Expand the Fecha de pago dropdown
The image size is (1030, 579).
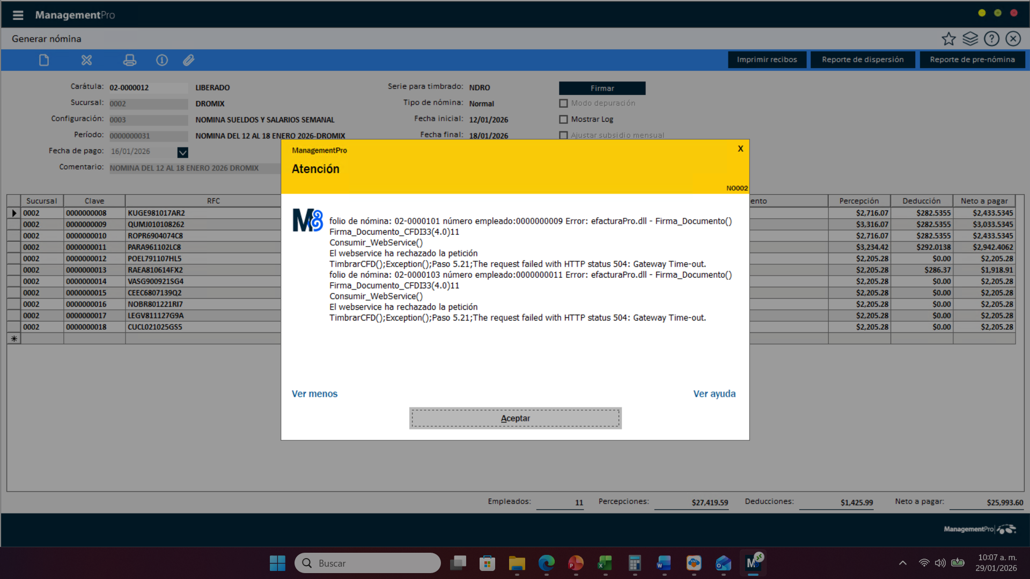click(182, 152)
